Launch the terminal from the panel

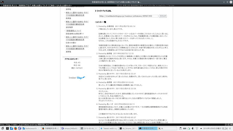[x=7, y=128]
